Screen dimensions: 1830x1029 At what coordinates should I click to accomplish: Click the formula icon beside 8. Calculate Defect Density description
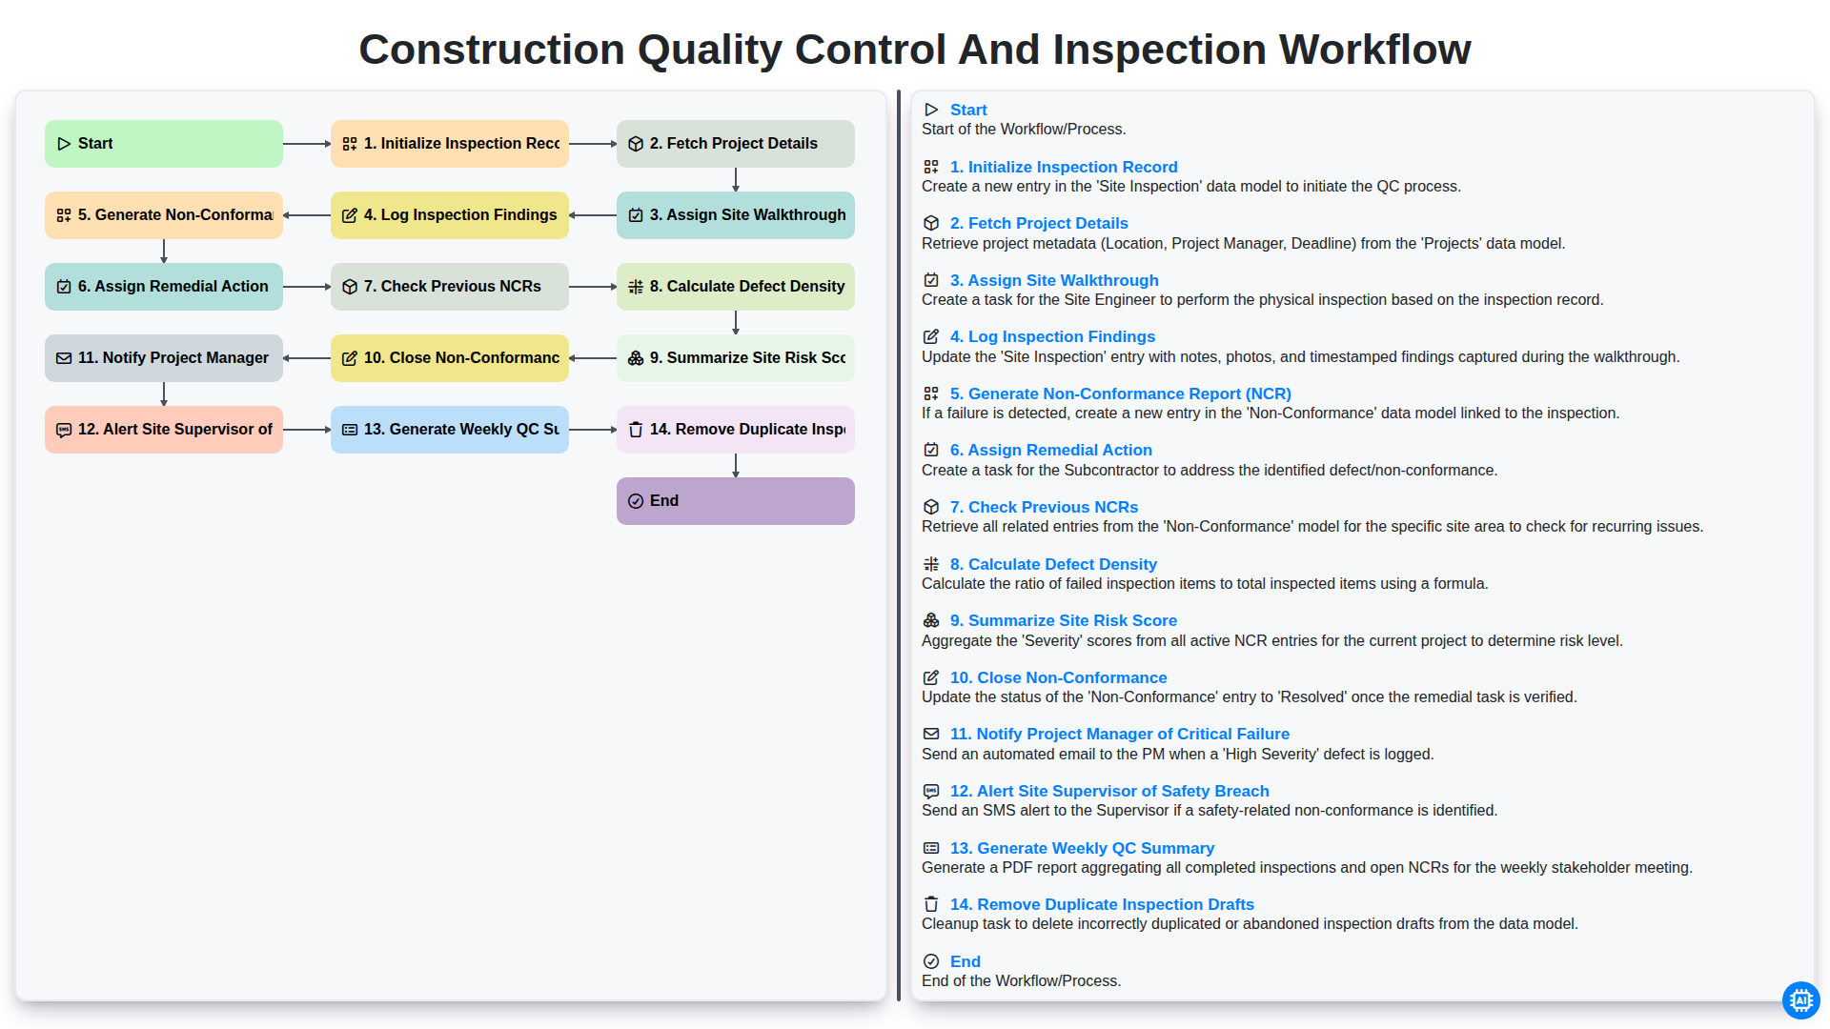[x=931, y=564]
